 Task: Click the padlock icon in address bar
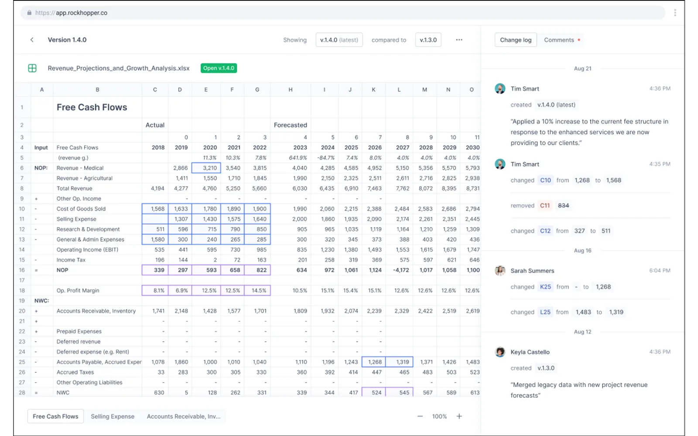click(29, 13)
